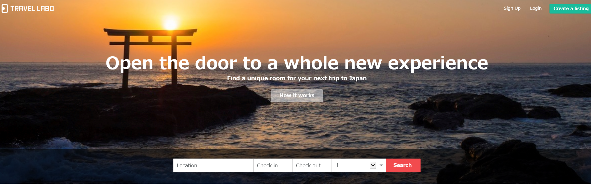
Task: Open the Login link
Action: click(536, 8)
